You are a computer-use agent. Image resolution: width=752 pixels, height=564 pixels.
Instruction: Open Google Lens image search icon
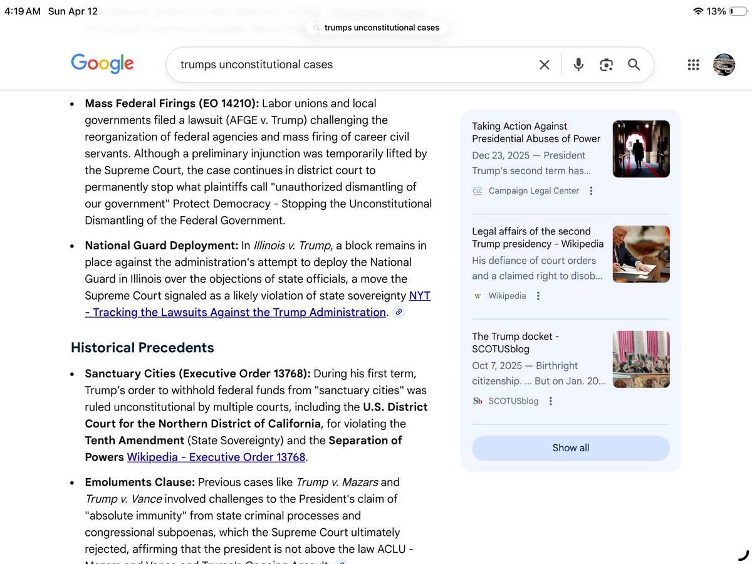pyautogui.click(x=606, y=65)
